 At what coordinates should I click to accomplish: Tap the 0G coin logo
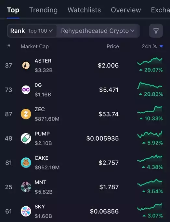click(x=26, y=90)
